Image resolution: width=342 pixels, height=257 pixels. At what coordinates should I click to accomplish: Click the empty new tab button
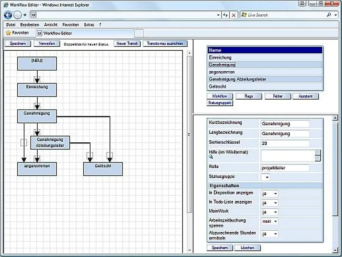point(139,33)
